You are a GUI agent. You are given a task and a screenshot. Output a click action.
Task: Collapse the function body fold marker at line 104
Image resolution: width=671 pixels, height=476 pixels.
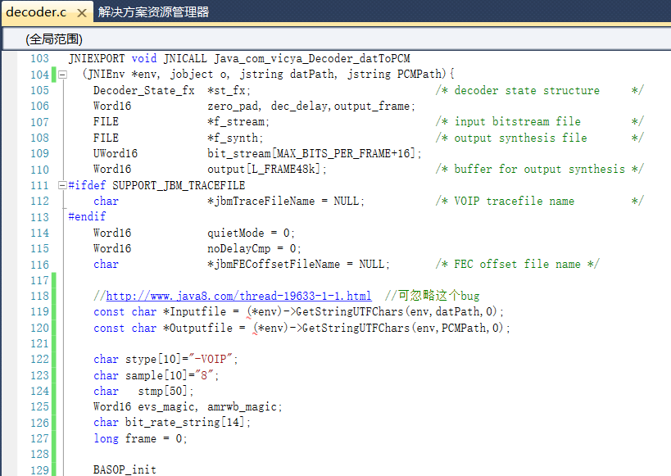[61, 75]
